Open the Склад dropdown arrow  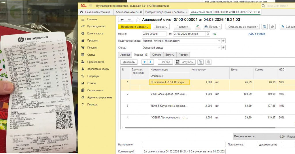point(219,48)
